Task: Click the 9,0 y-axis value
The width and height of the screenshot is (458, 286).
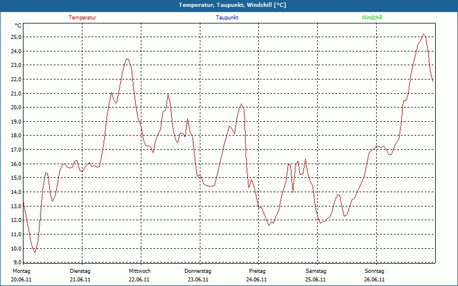Action: point(17,262)
